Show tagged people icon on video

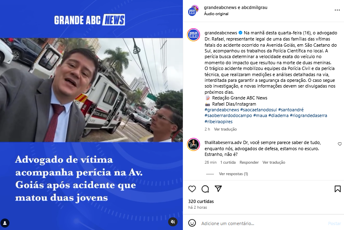point(5,223)
